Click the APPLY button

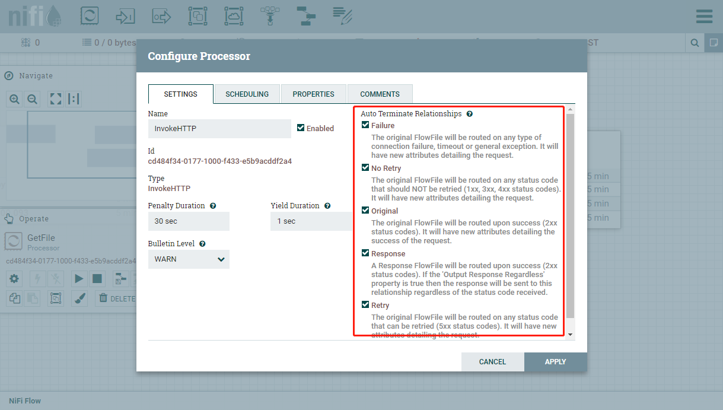[x=556, y=362]
